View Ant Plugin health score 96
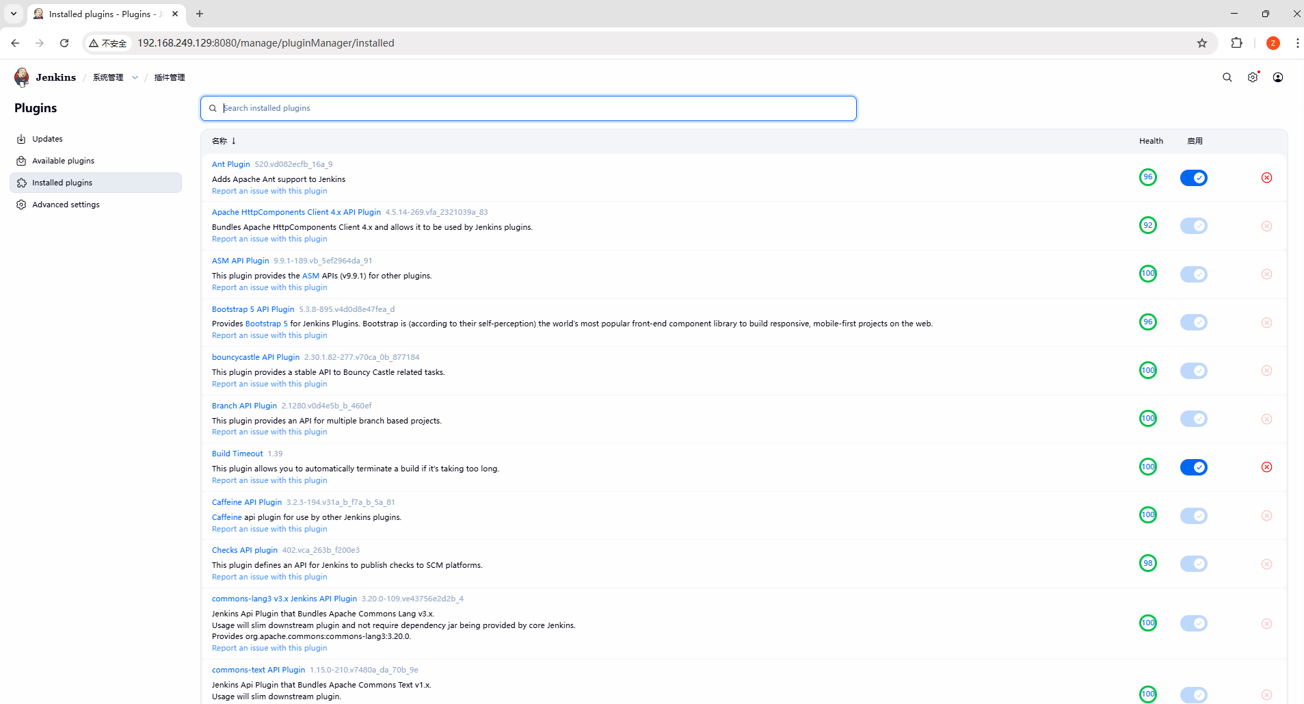Screen dimensions: 1304x704 1148,177
